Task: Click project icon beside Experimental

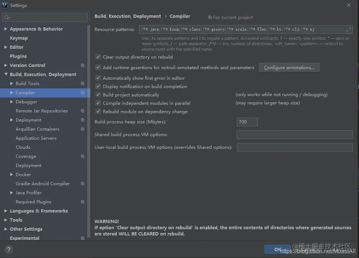Action: (x=83, y=238)
